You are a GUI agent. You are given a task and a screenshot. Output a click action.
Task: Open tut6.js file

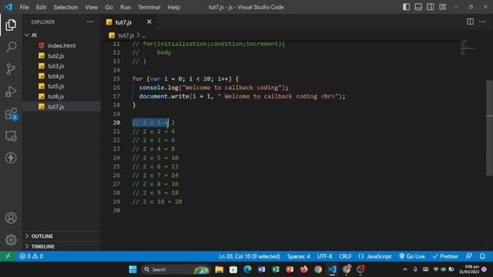62,96
